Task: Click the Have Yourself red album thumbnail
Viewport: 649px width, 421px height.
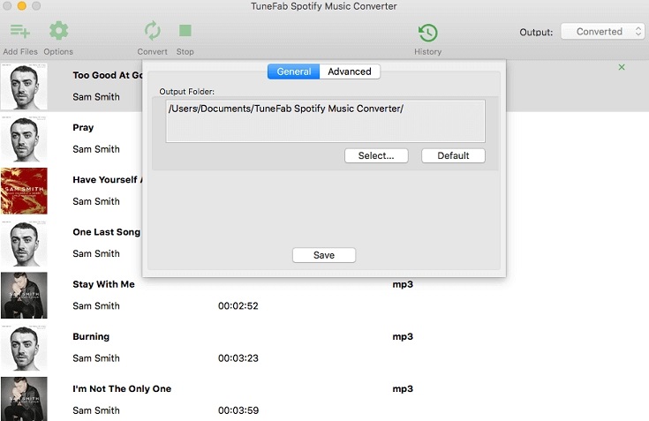Action: tap(24, 191)
